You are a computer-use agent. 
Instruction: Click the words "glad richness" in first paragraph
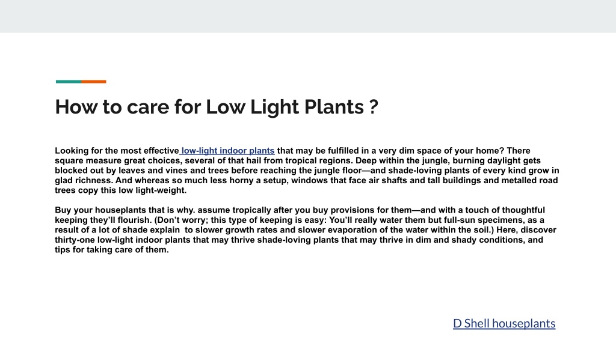[x=83, y=180]
